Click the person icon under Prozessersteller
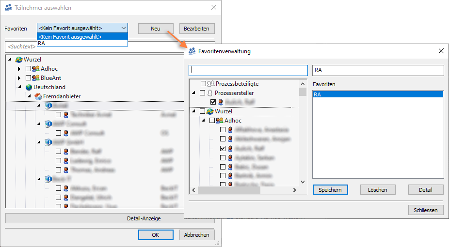The width and height of the screenshot is (449, 247). [221, 102]
